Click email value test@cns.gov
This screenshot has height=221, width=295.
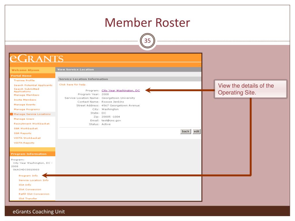coord(111,121)
